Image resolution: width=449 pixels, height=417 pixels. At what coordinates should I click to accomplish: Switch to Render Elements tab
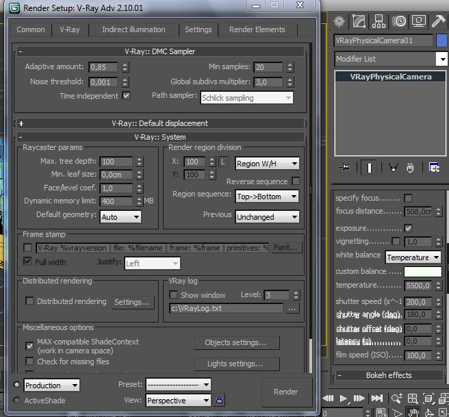click(x=257, y=29)
